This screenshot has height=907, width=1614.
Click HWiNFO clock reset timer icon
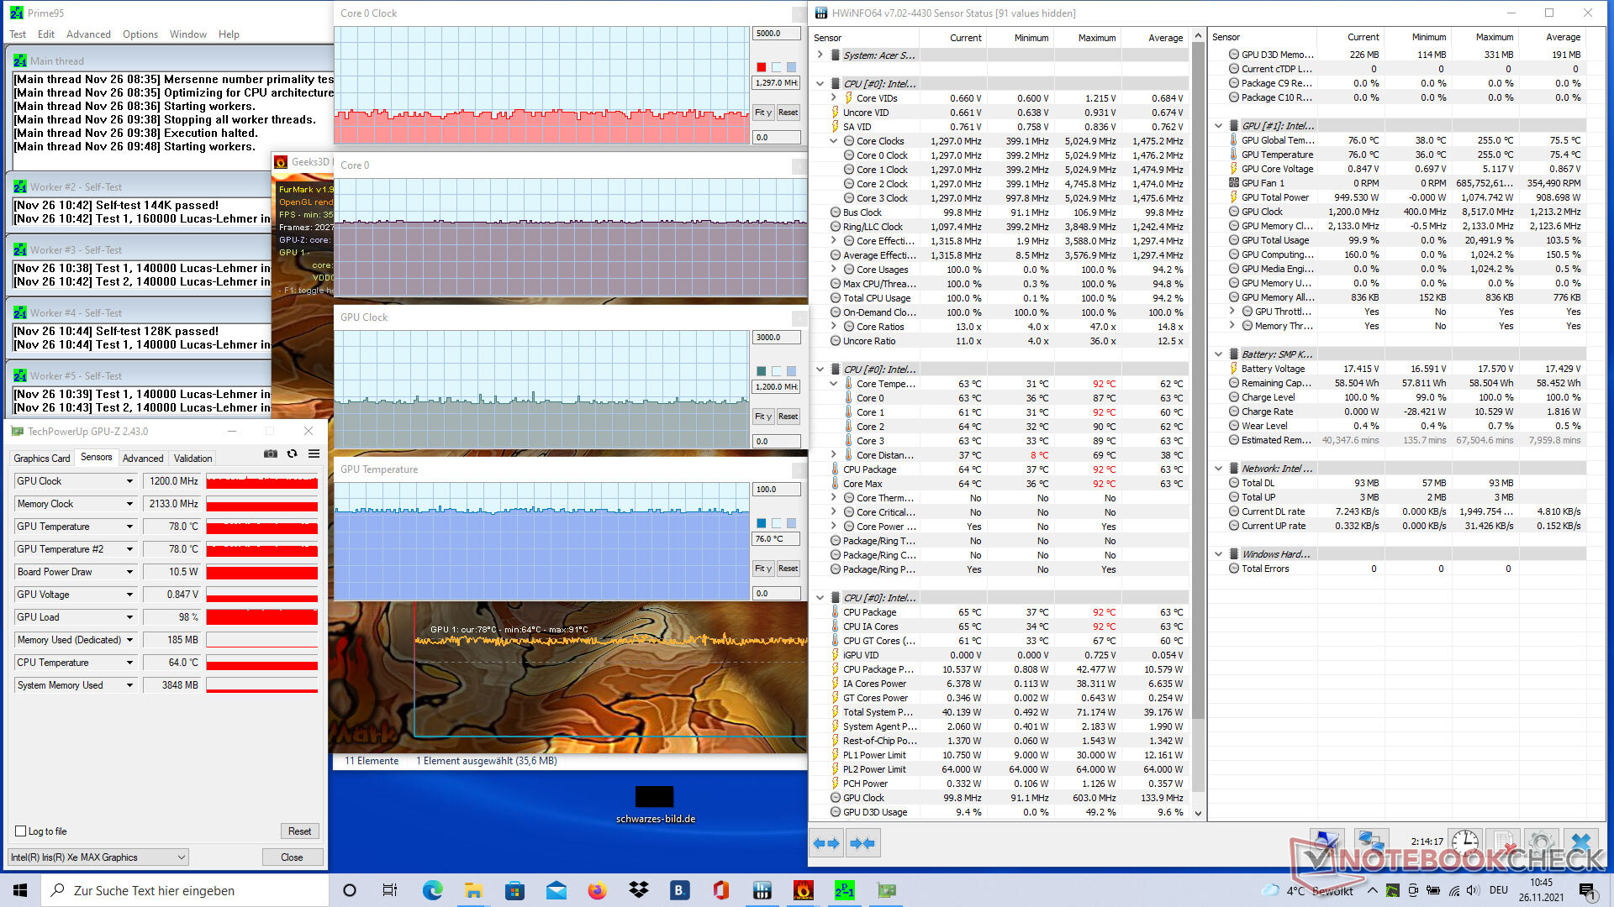(1464, 842)
